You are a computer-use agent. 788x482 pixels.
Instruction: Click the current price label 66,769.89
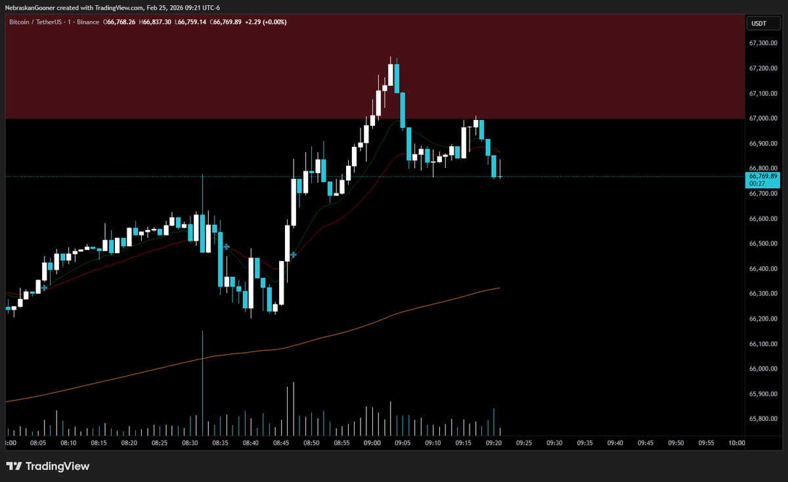pyautogui.click(x=762, y=176)
